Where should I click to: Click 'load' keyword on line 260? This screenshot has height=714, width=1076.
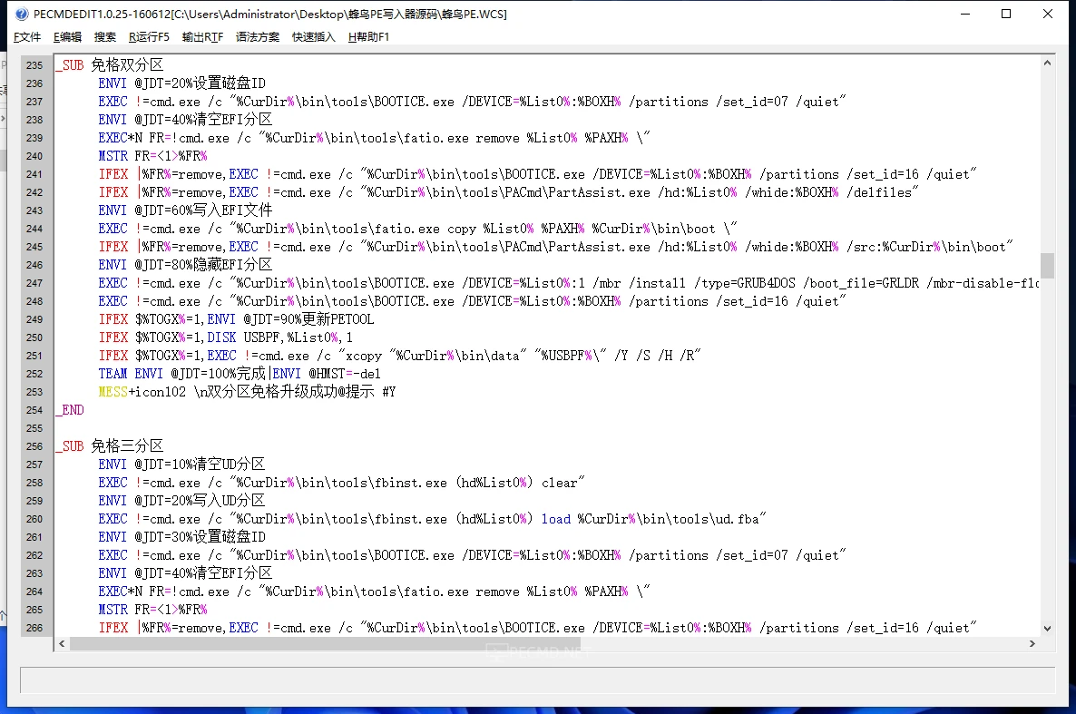click(x=556, y=519)
